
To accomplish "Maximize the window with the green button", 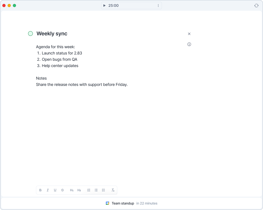I will point(14,5).
